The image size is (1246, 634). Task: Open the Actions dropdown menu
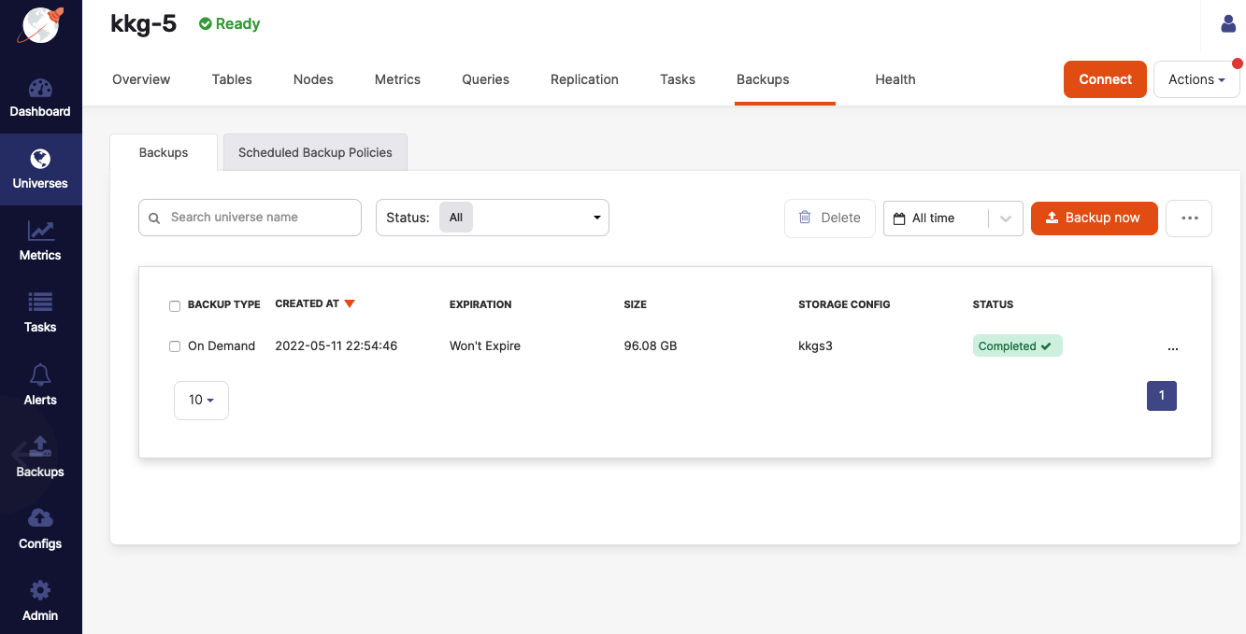tap(1196, 79)
